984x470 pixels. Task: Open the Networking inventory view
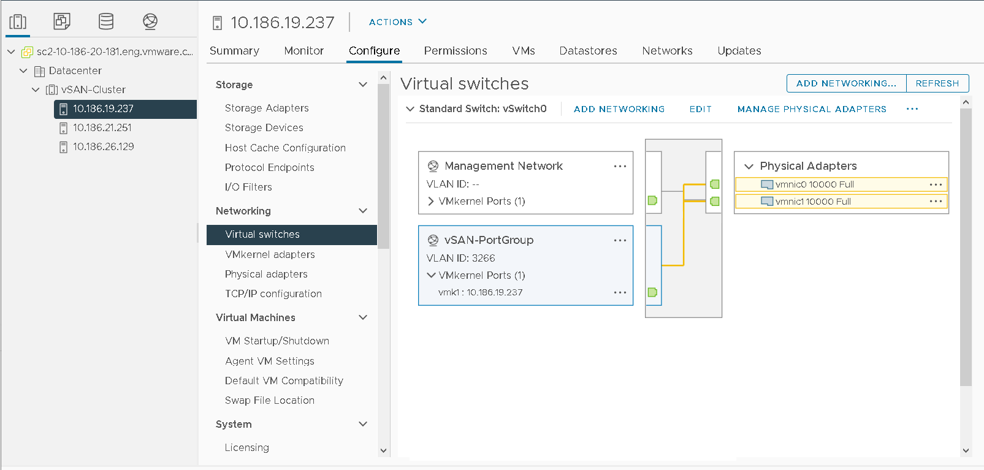[x=150, y=21]
